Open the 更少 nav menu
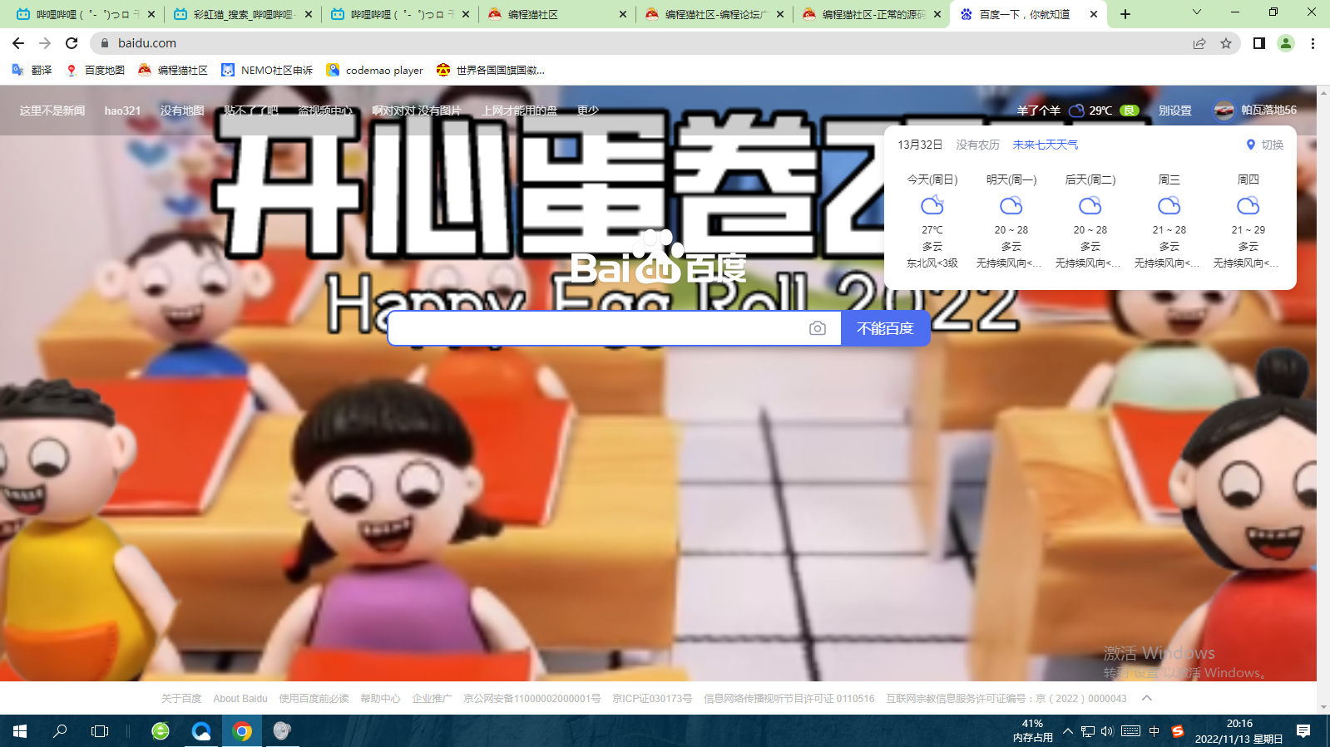This screenshot has height=747, width=1330. pyautogui.click(x=588, y=111)
